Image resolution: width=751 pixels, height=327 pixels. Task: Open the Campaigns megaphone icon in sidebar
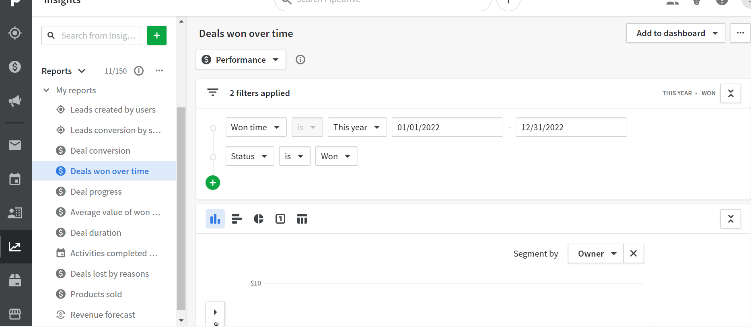[15, 101]
